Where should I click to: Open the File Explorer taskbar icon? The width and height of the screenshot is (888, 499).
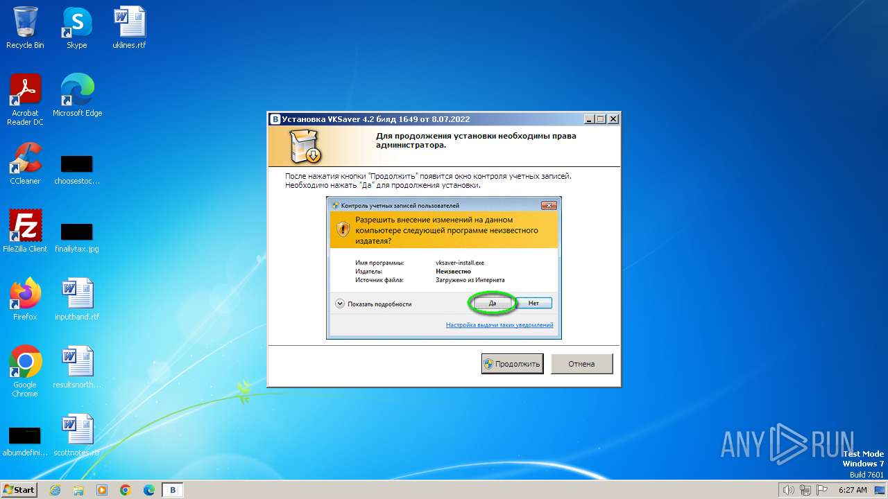[78, 490]
